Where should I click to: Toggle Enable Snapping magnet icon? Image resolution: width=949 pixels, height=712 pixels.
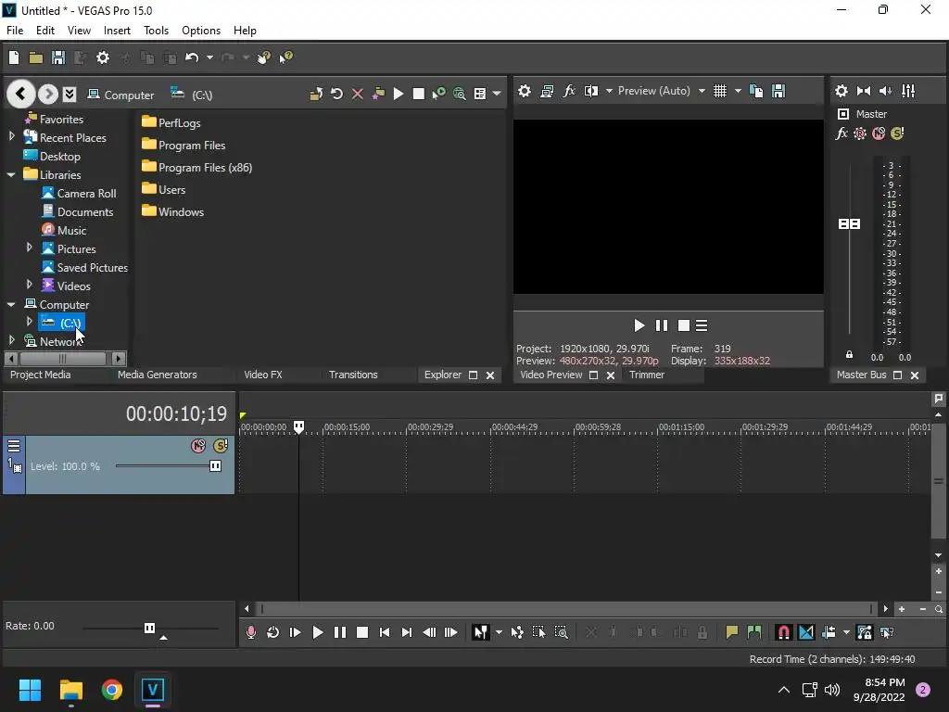point(783,632)
